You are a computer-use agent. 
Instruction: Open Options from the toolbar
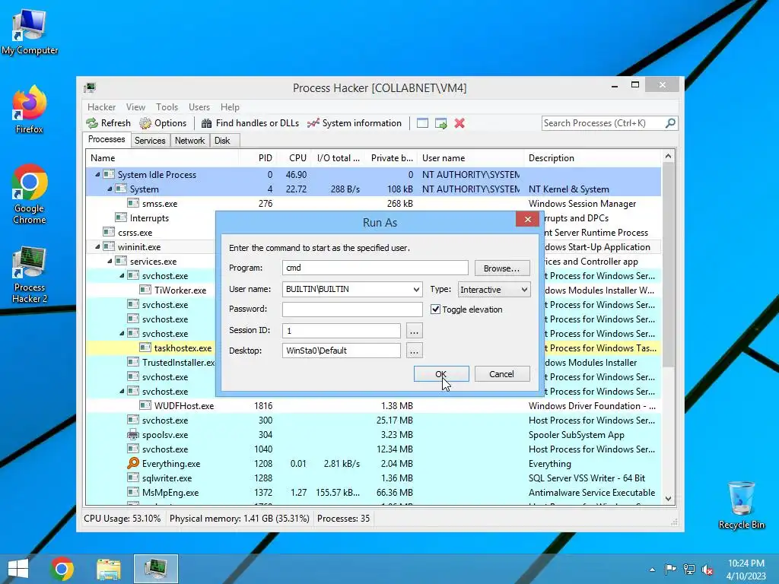click(x=163, y=123)
